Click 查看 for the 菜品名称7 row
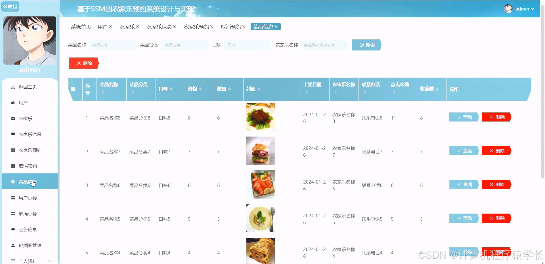 pyautogui.click(x=464, y=151)
